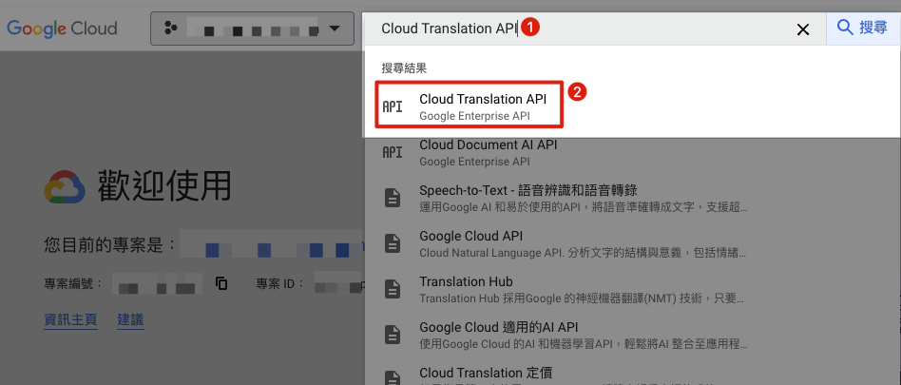Click the 歡迎使用 heading
901x385 pixels.
pos(164,186)
